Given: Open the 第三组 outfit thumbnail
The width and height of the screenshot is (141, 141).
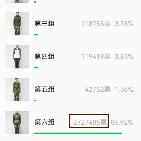Looking at the screenshot, I should tap(17, 24).
